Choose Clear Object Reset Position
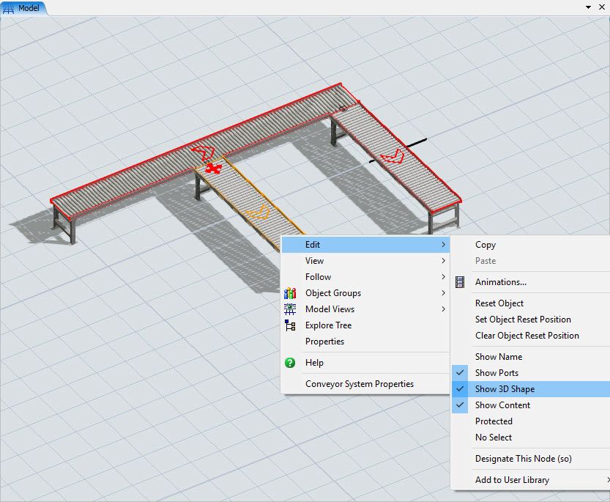This screenshot has width=610, height=502. click(531, 336)
